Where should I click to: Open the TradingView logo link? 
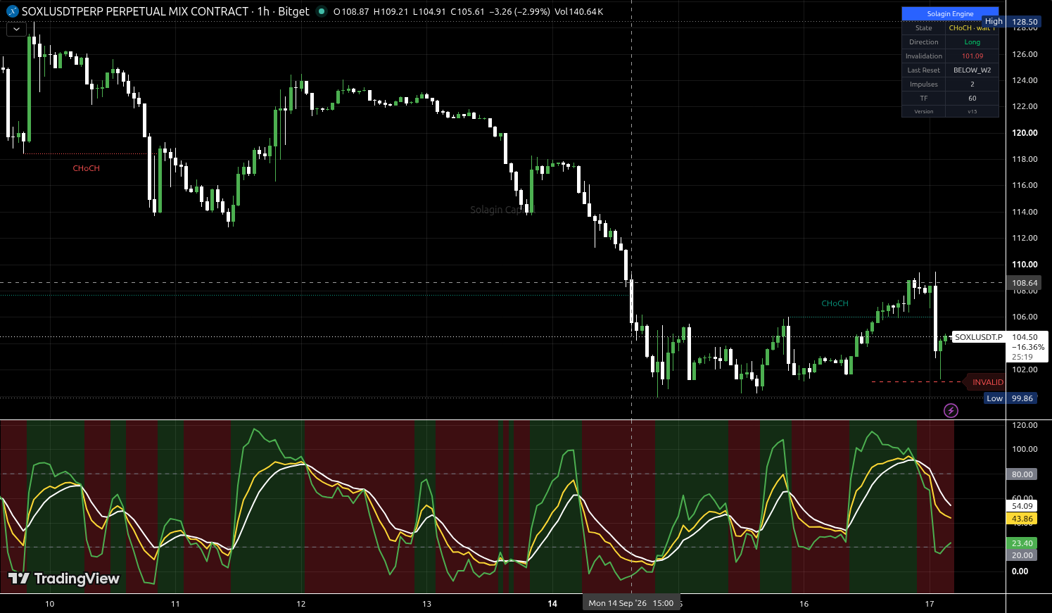[63, 579]
